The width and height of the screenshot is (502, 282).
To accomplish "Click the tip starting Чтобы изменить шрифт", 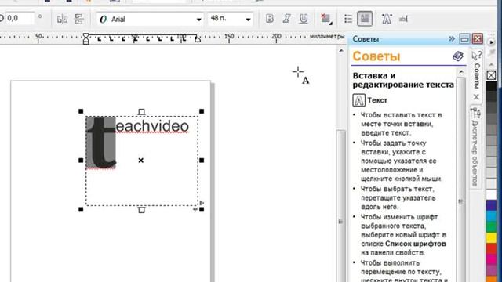I will [403, 235].
